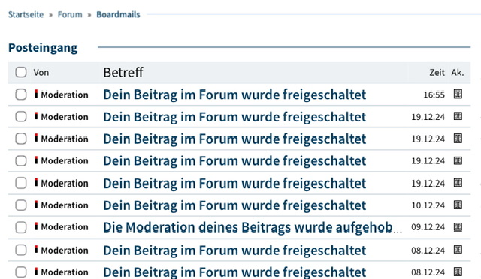Open the 16:55 'Dein Beitrag im Forum' message
The image size is (481, 279).
234,94
